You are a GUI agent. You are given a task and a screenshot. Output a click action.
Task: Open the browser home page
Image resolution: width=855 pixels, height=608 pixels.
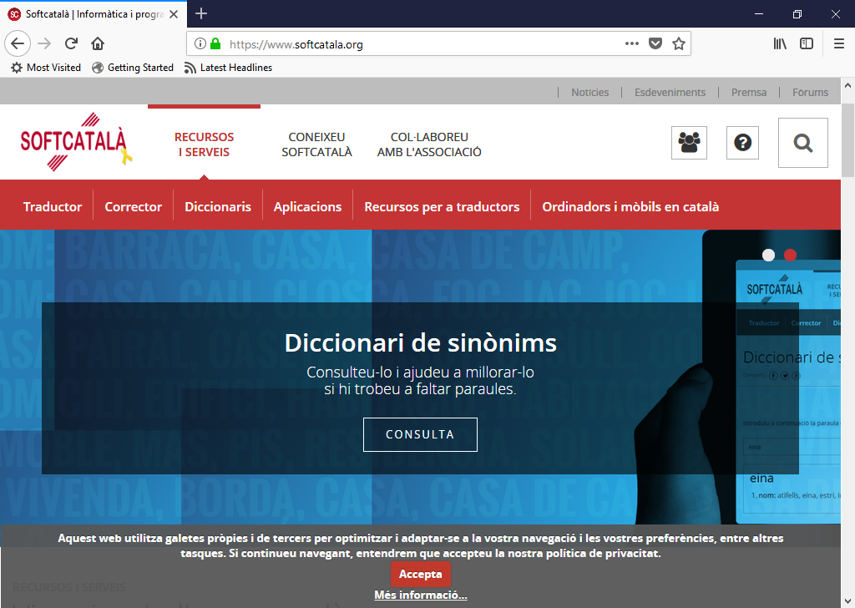[98, 43]
